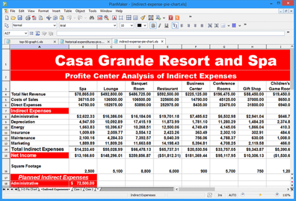This screenshot has height=201, width=296.
Task: Print the document using printer icon
Action: coord(28,18)
